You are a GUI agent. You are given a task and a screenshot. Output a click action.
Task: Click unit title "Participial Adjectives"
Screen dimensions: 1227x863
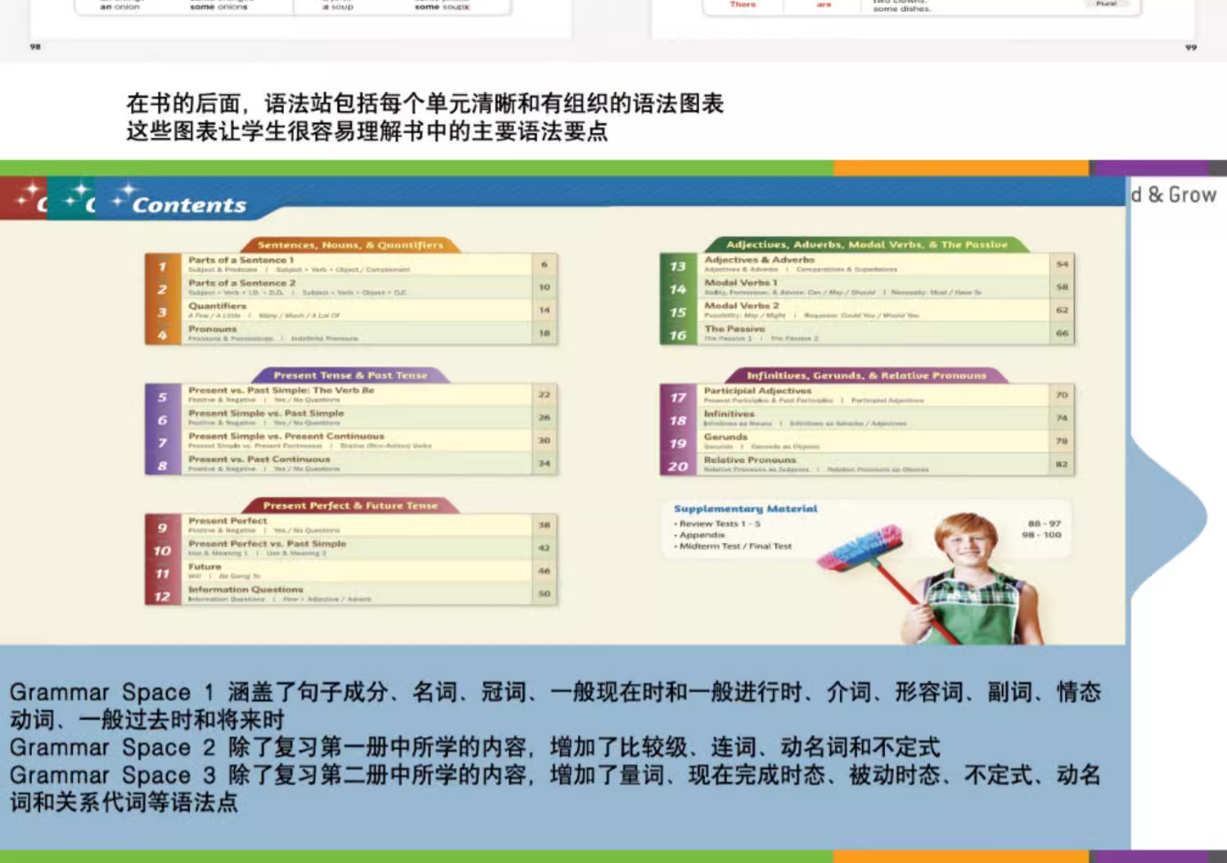tap(757, 391)
